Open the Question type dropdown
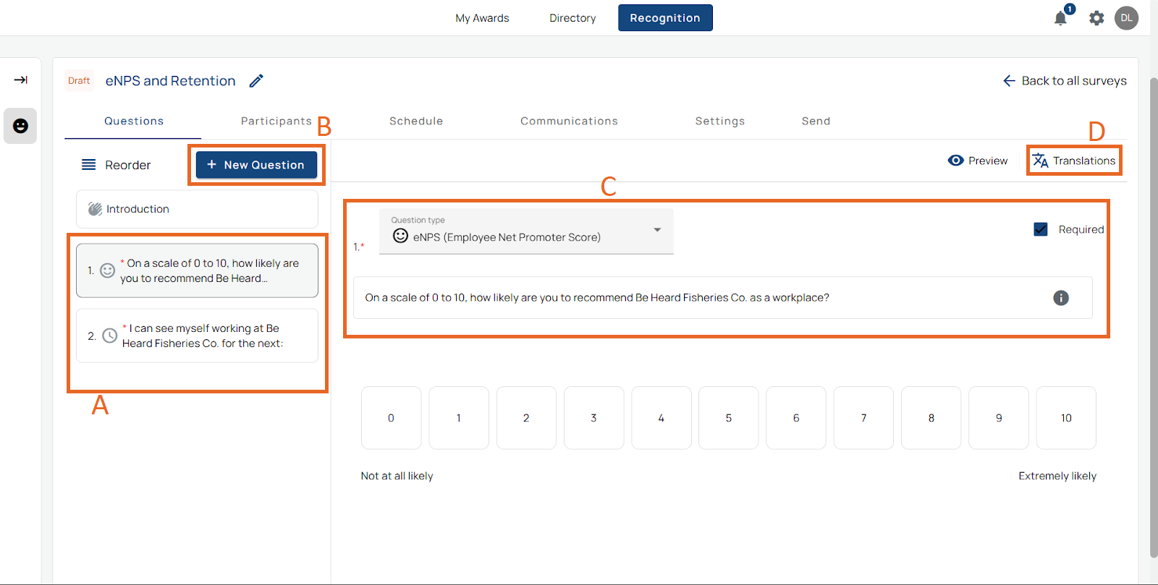The width and height of the screenshot is (1158, 585). (x=526, y=231)
